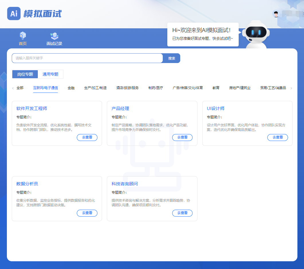The height and width of the screenshot is (269, 304).
Task: Open the 首页 home icon
Action: coord(23,36)
